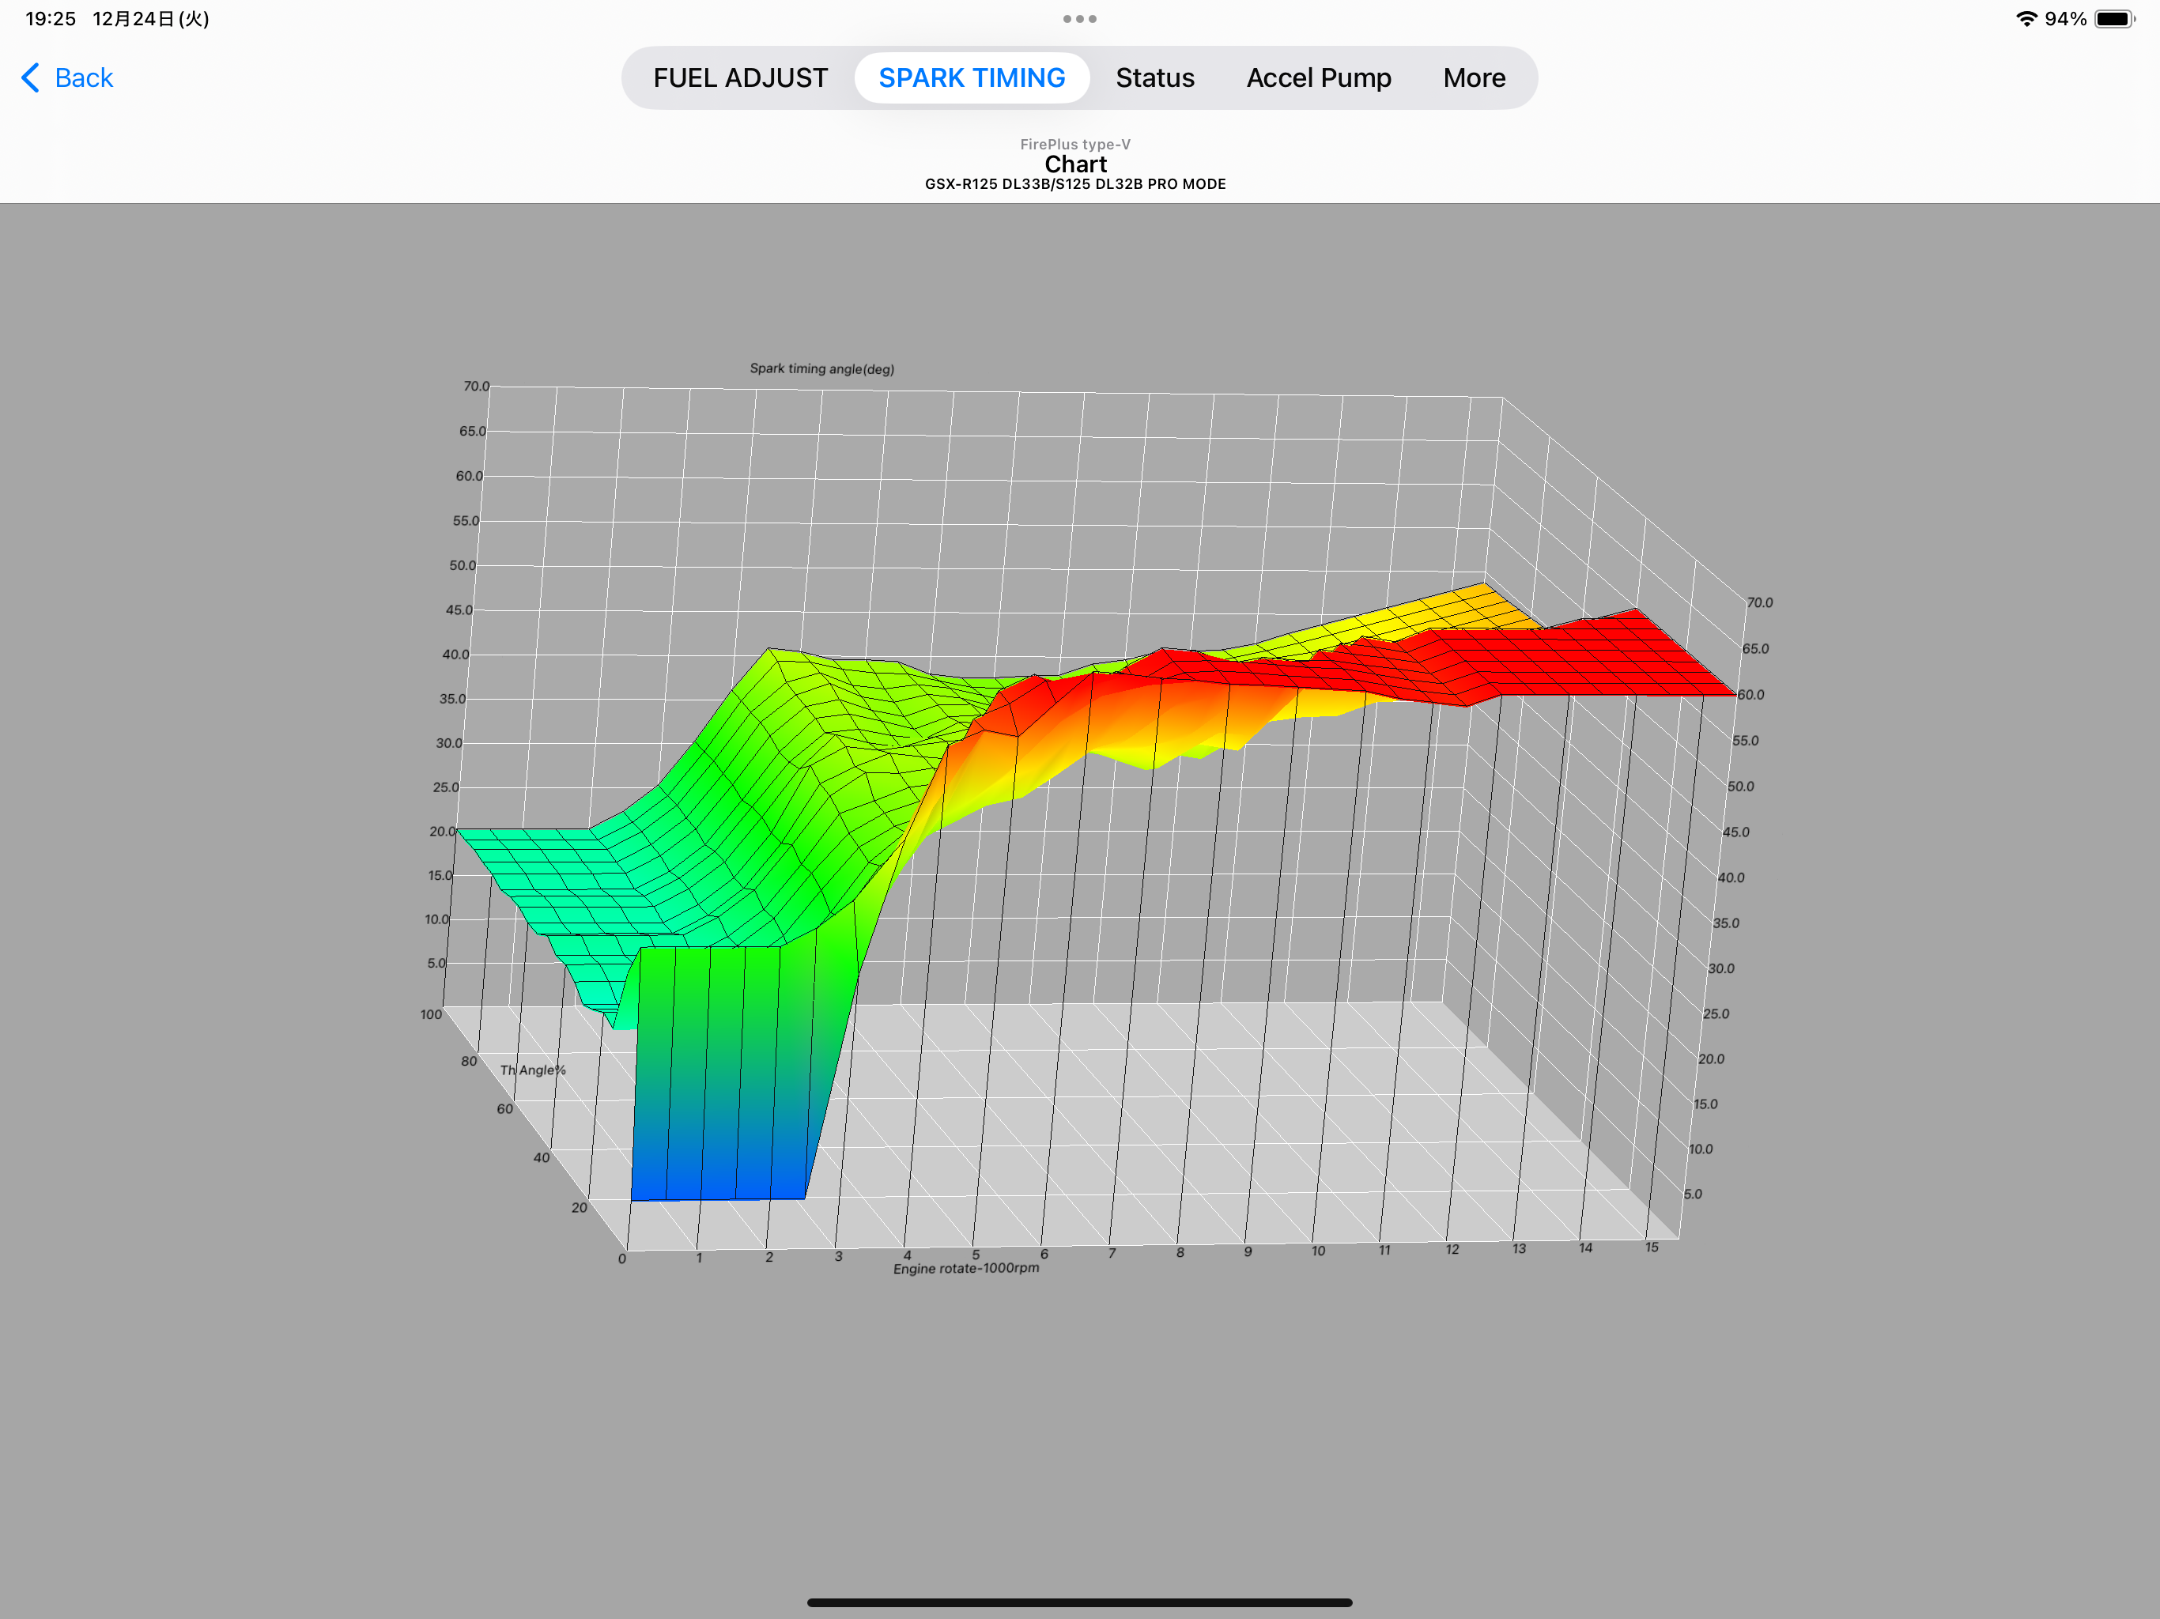Tap the GSX-R125 PRO MODE subtitle
Viewport: 2160px width, 1619px height.
click(1075, 183)
